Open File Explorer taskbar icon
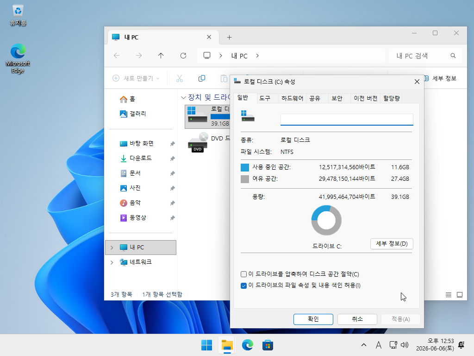The image size is (474, 356). click(227, 345)
